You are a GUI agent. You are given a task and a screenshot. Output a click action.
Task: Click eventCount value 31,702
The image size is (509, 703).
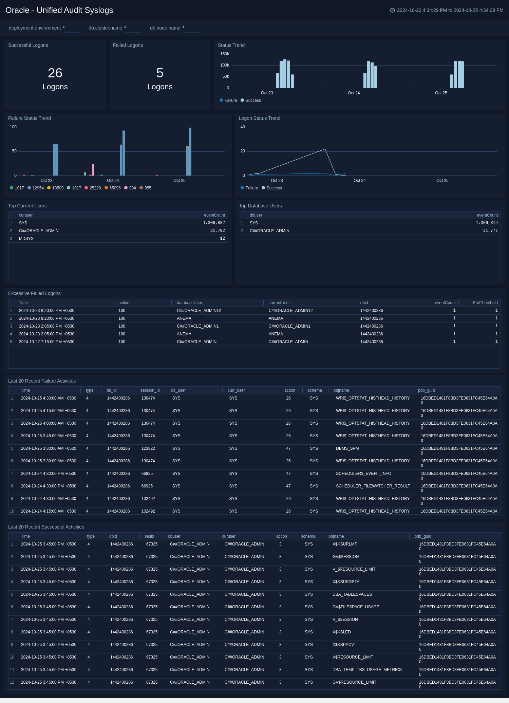pos(218,231)
